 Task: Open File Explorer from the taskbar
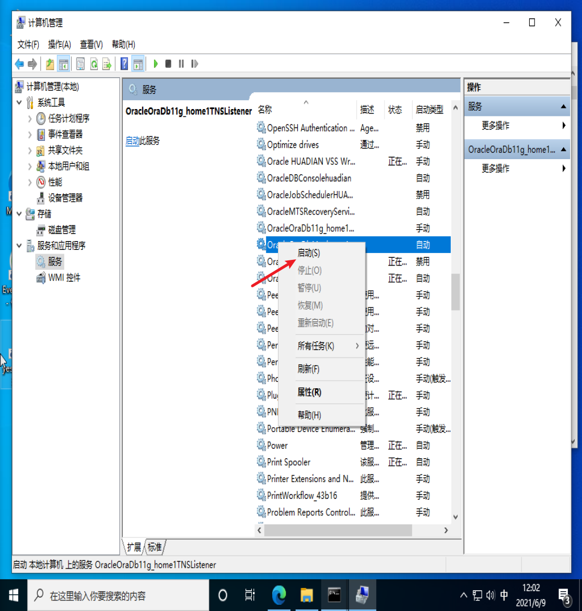pos(307,595)
